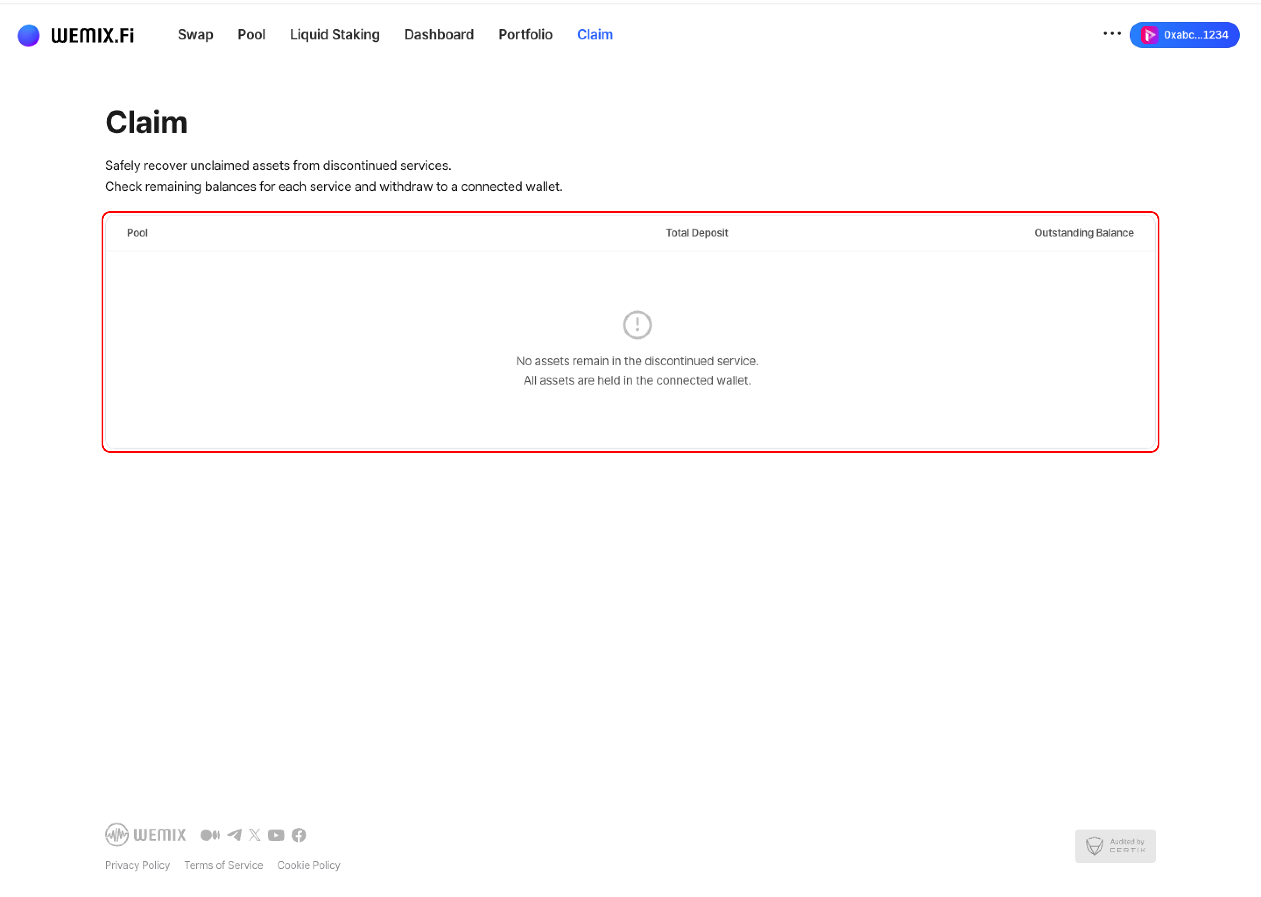
Task: Open the Privacy Policy link
Action: click(137, 865)
